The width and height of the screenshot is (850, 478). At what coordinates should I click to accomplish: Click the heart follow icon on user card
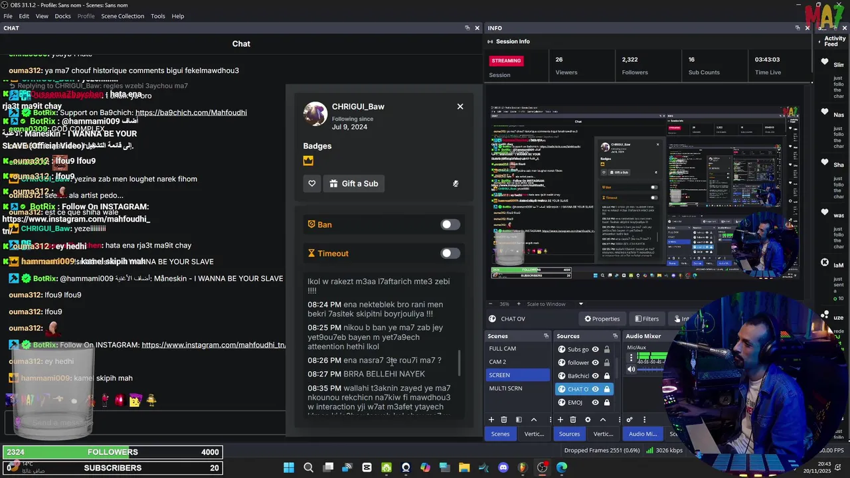point(312,184)
